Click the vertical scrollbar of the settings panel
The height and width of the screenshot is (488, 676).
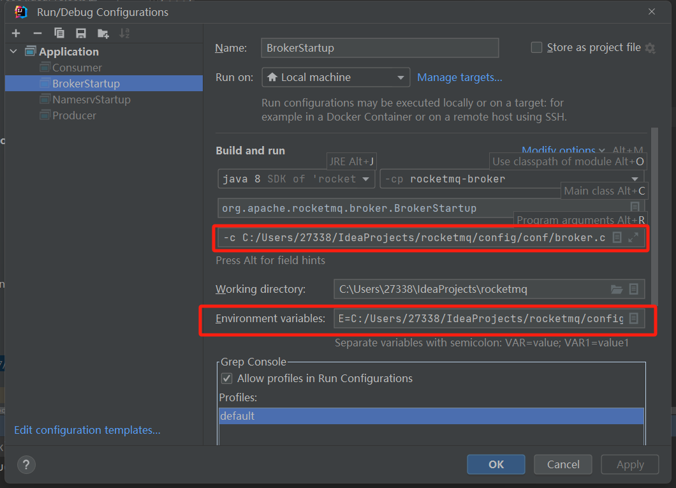tap(654, 216)
